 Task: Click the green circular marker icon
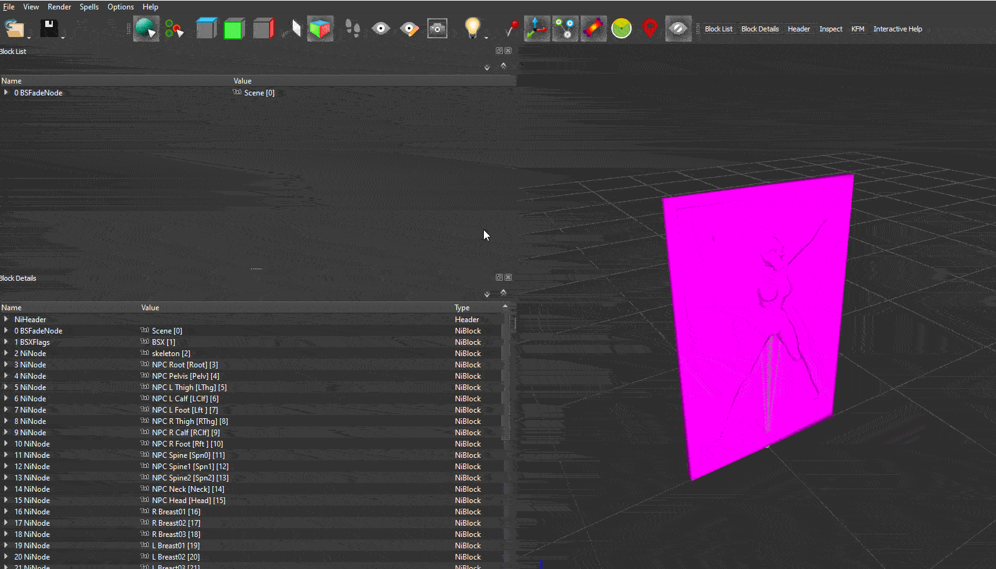tap(621, 29)
